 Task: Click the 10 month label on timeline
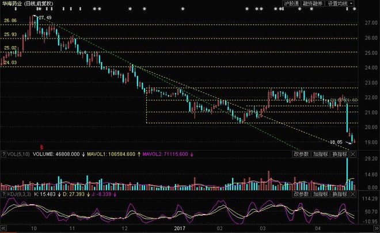(x=34, y=228)
